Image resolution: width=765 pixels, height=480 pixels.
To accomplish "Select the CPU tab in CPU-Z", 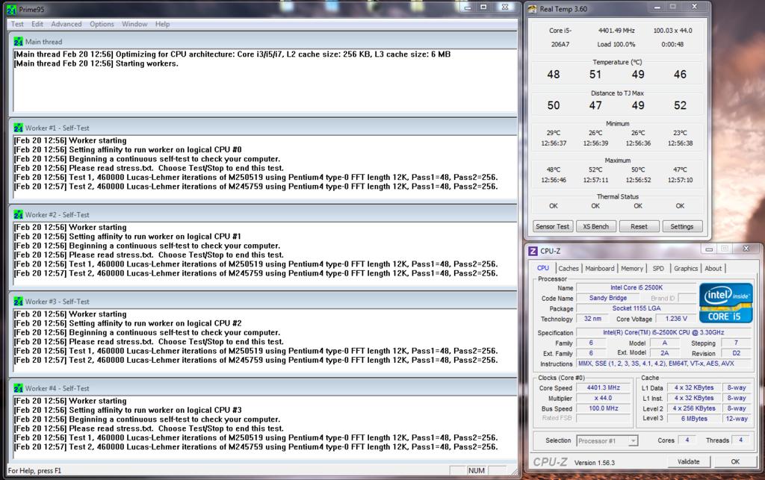I will tap(543, 268).
